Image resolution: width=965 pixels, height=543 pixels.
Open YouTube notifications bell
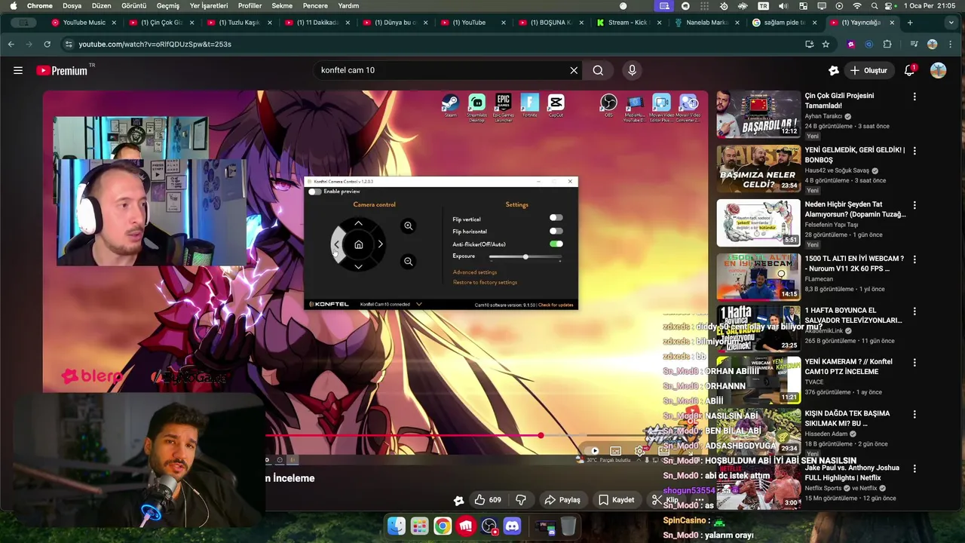[x=910, y=70]
